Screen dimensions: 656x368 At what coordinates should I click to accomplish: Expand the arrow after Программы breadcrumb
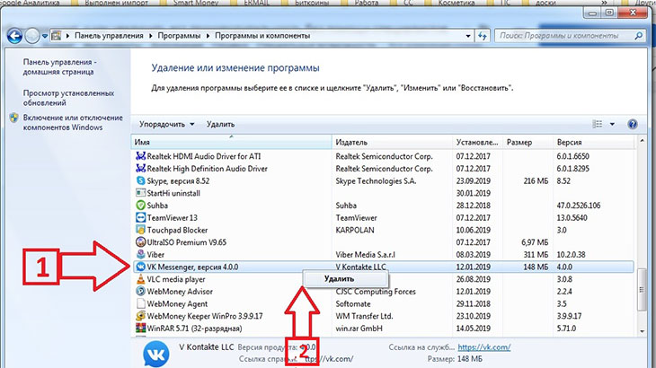click(x=208, y=36)
